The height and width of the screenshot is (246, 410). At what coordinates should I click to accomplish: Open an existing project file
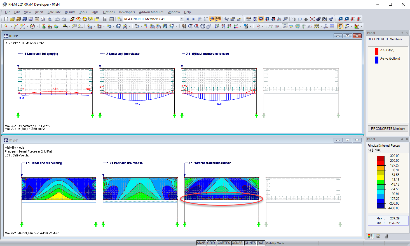point(12,19)
